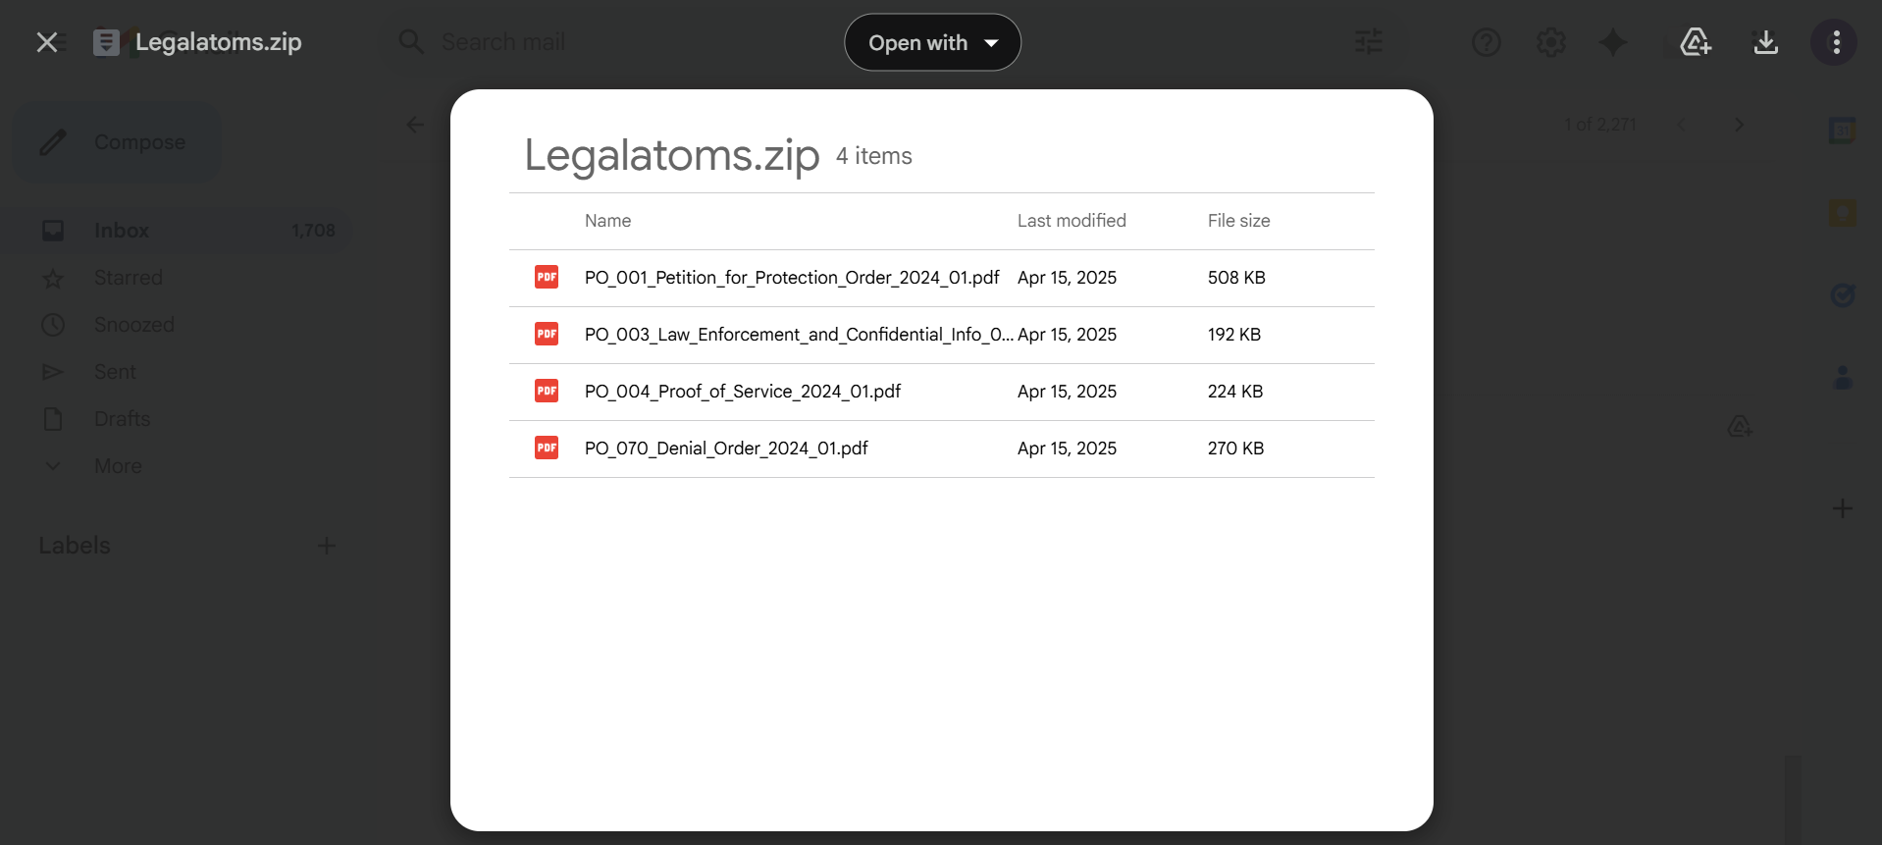Open Google Calendar side panel icon
This screenshot has height=845, width=1882.
(x=1842, y=130)
